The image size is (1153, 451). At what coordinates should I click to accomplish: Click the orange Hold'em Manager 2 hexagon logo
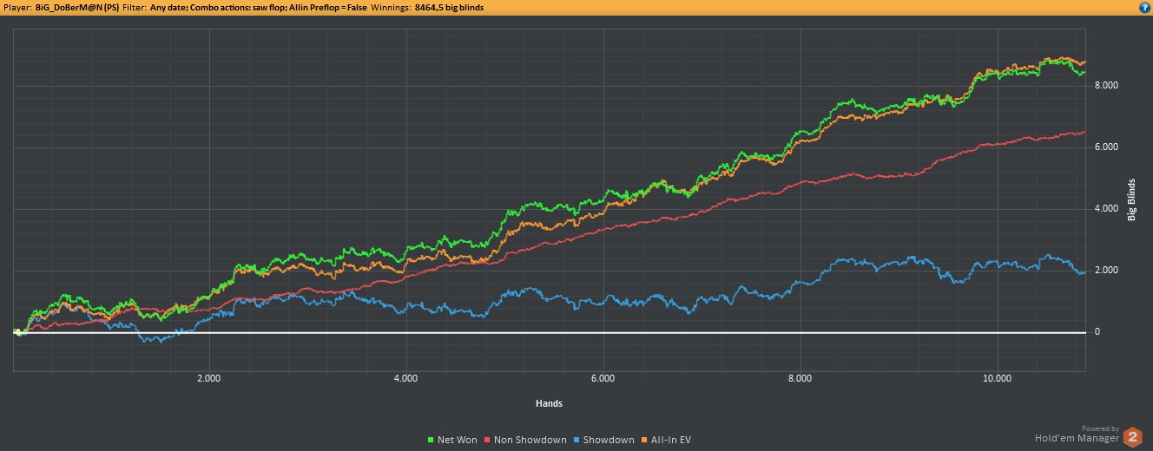(x=1132, y=437)
